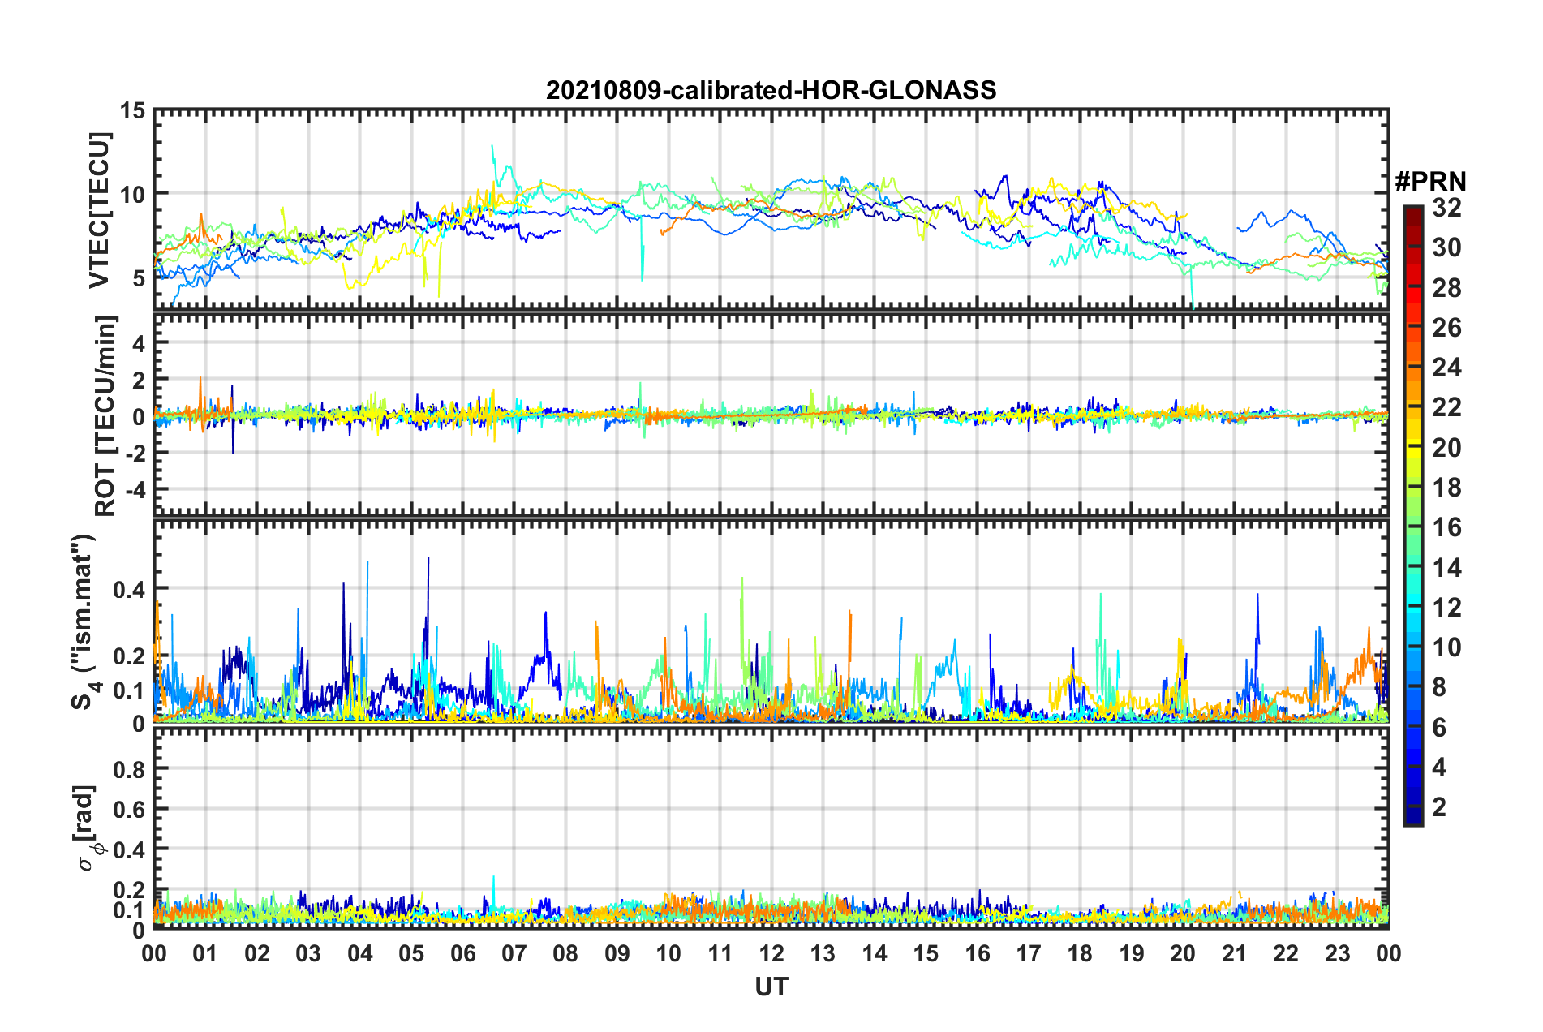Image resolution: width=1543 pixels, height=1032 pixels.
Task: Click the x-axis tick label 17
Action: coord(1029,954)
